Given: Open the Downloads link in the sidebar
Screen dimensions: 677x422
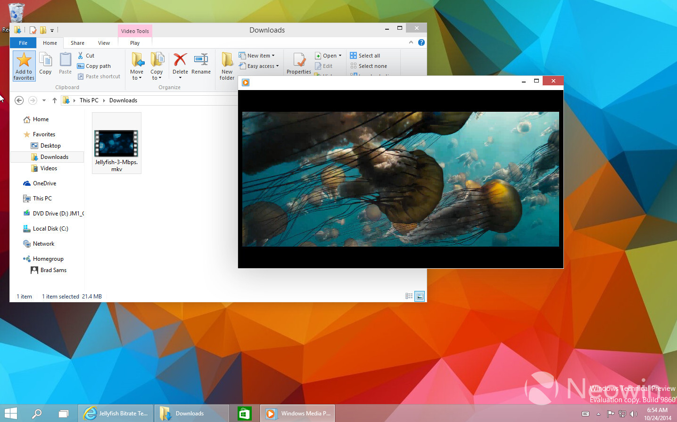Looking at the screenshot, I should 54,157.
